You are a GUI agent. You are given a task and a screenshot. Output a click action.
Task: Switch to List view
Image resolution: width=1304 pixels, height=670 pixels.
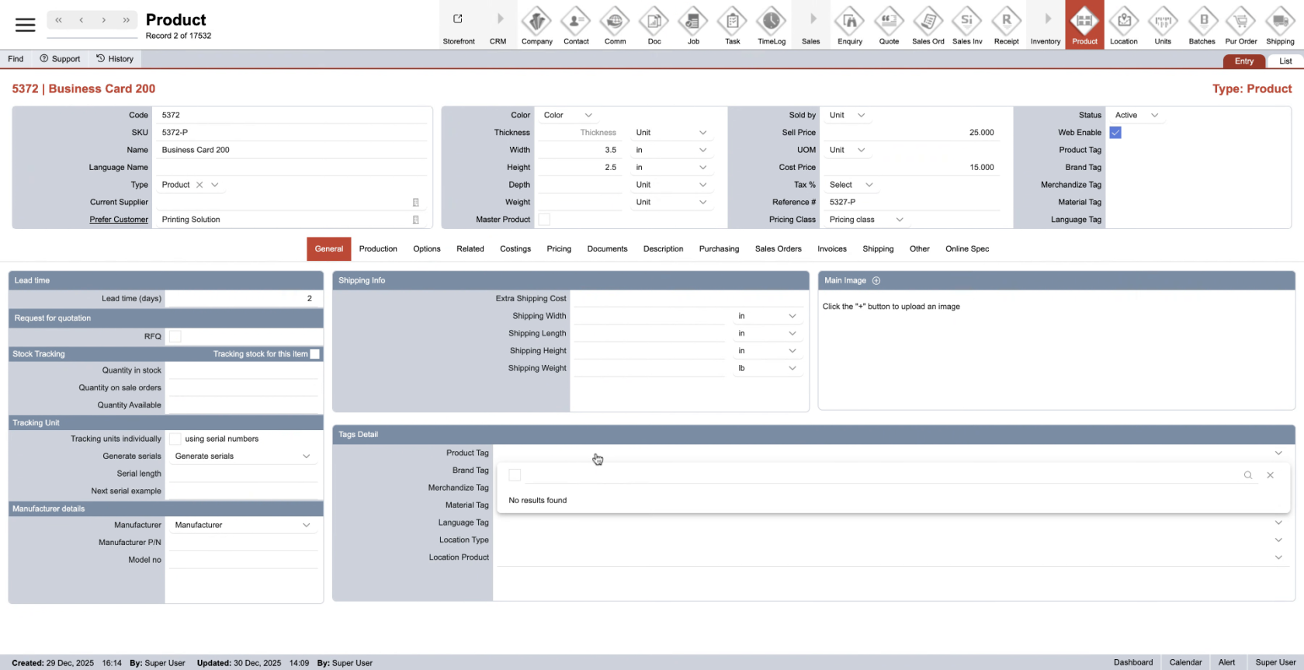[x=1285, y=61]
